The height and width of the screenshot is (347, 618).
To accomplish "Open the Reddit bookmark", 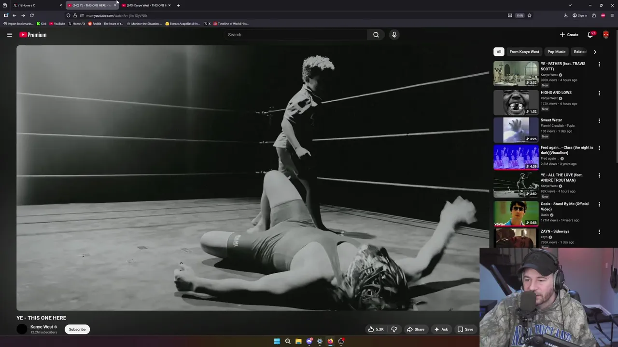I will pyautogui.click(x=106, y=24).
